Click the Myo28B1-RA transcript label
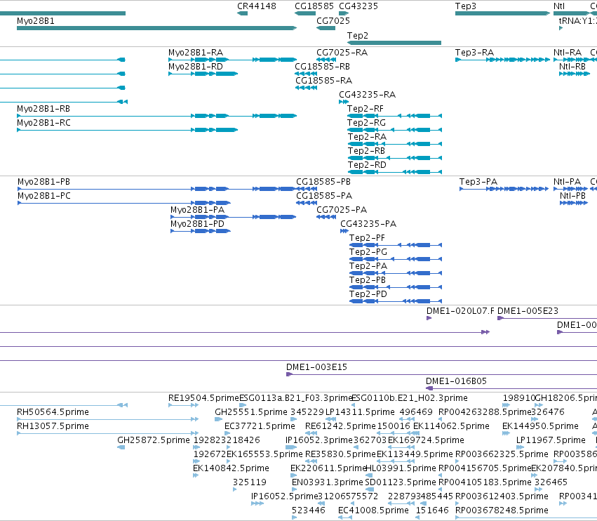This screenshot has width=597, height=521. pos(195,52)
